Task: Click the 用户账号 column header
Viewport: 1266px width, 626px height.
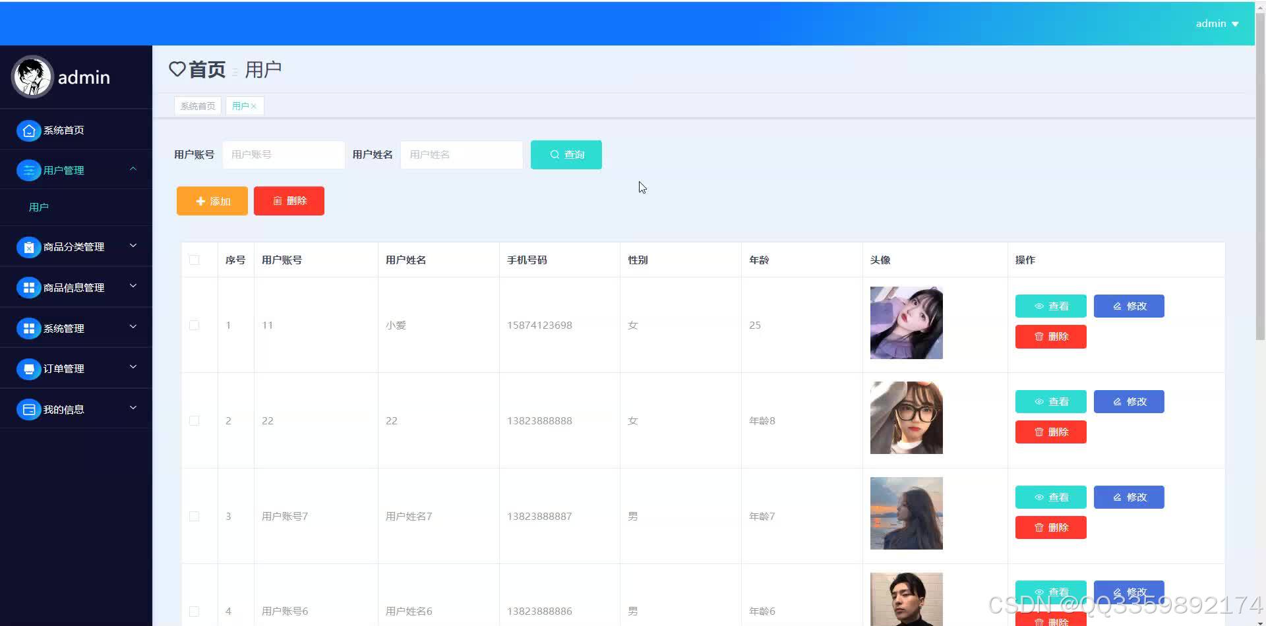Action: tap(282, 260)
